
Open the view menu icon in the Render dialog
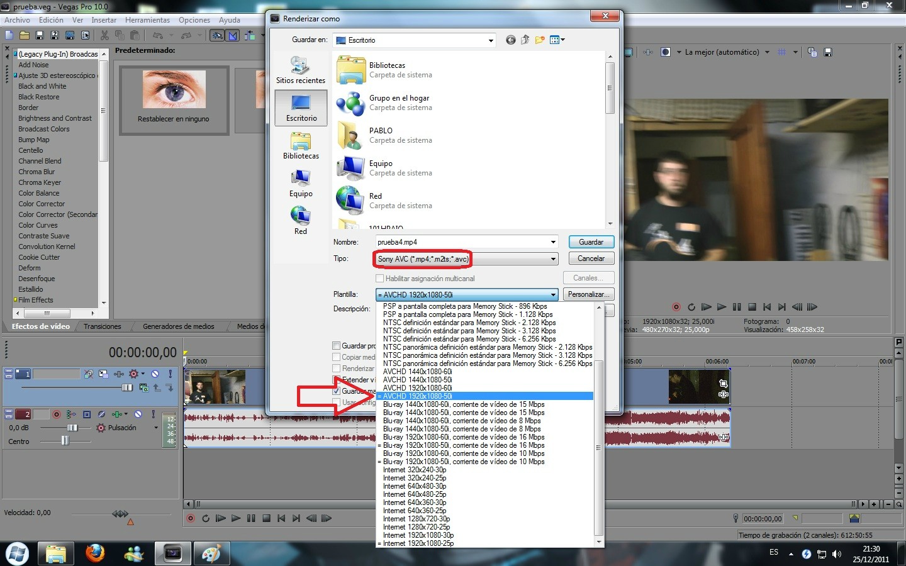pyautogui.click(x=557, y=40)
